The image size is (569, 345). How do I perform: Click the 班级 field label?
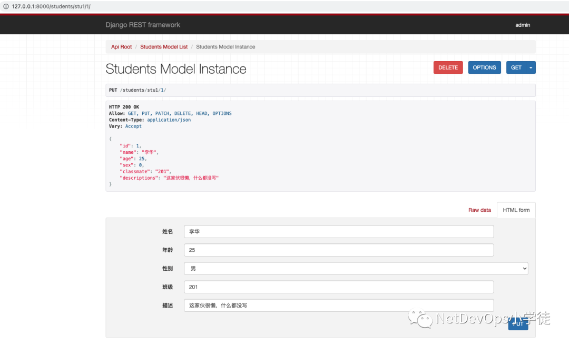[x=168, y=287]
